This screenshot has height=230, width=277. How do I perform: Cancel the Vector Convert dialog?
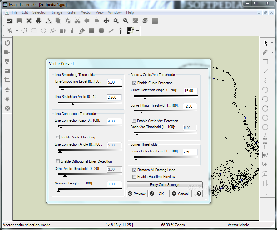[181, 194]
